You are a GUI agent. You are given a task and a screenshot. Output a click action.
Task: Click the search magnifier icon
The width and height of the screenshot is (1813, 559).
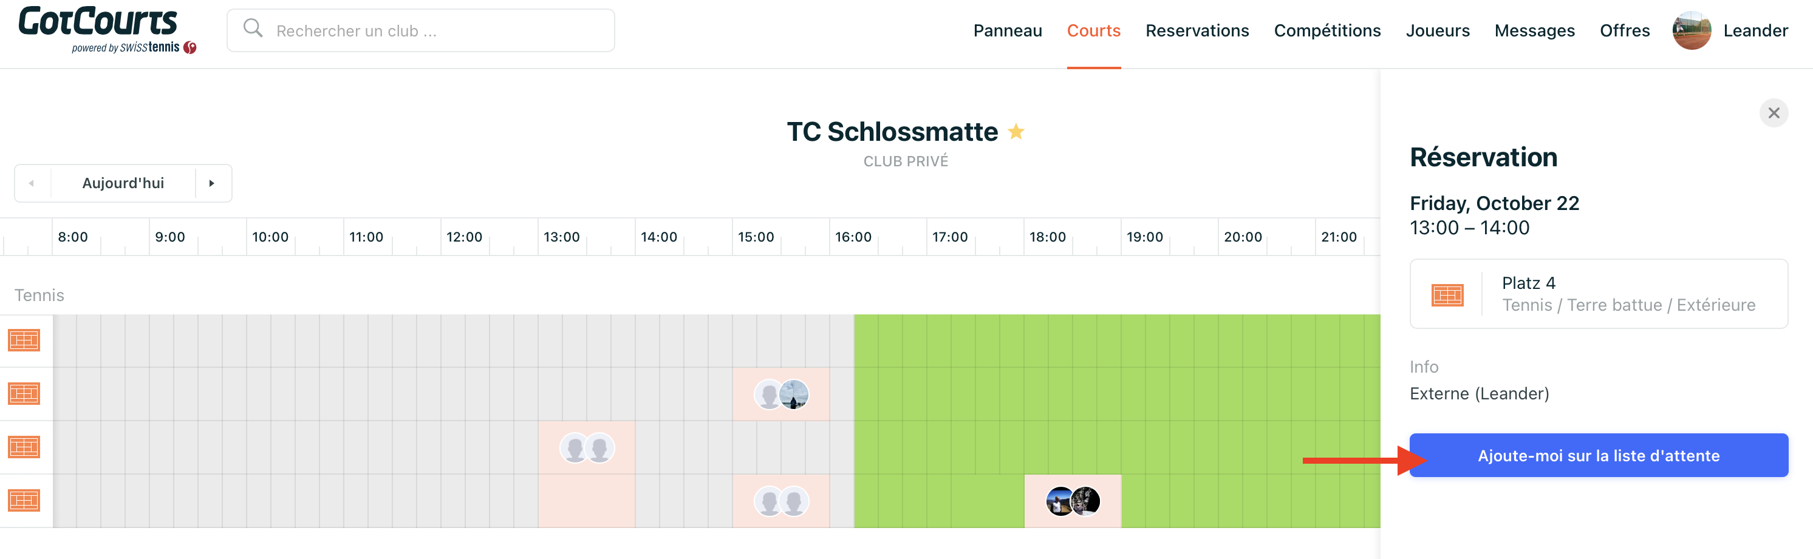coord(253,29)
